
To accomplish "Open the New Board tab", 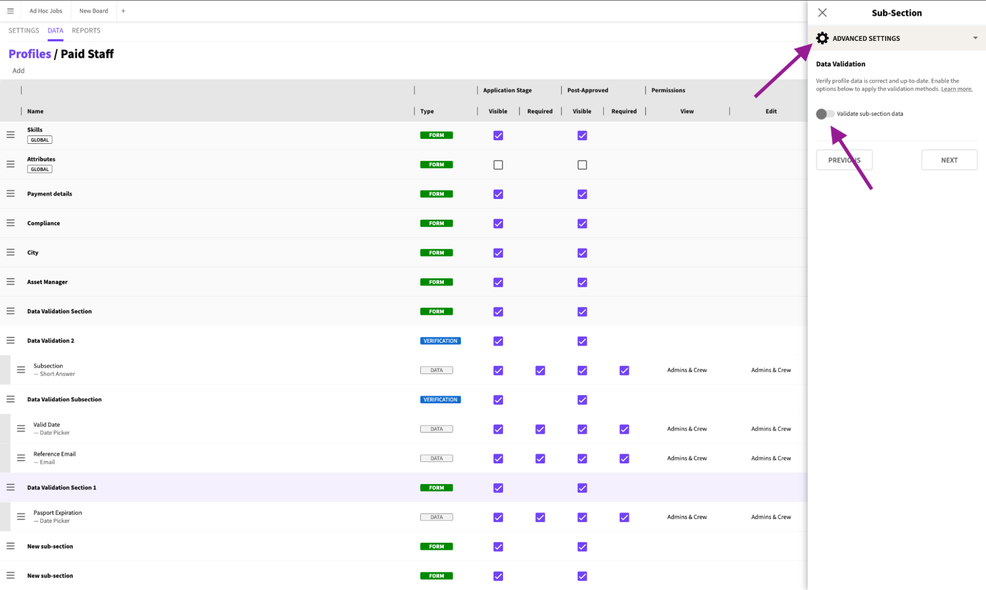I will pyautogui.click(x=94, y=11).
